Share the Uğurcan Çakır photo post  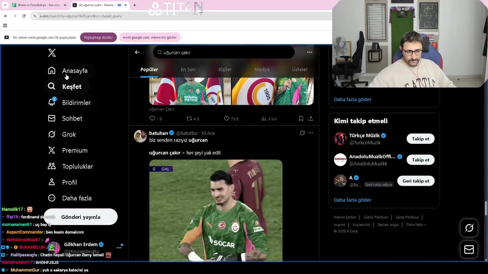coord(311,119)
